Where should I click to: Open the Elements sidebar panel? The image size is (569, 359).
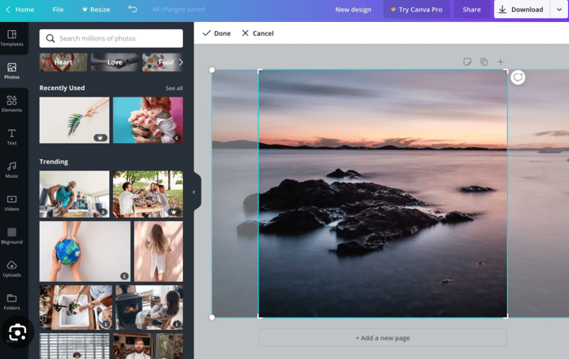click(x=12, y=104)
